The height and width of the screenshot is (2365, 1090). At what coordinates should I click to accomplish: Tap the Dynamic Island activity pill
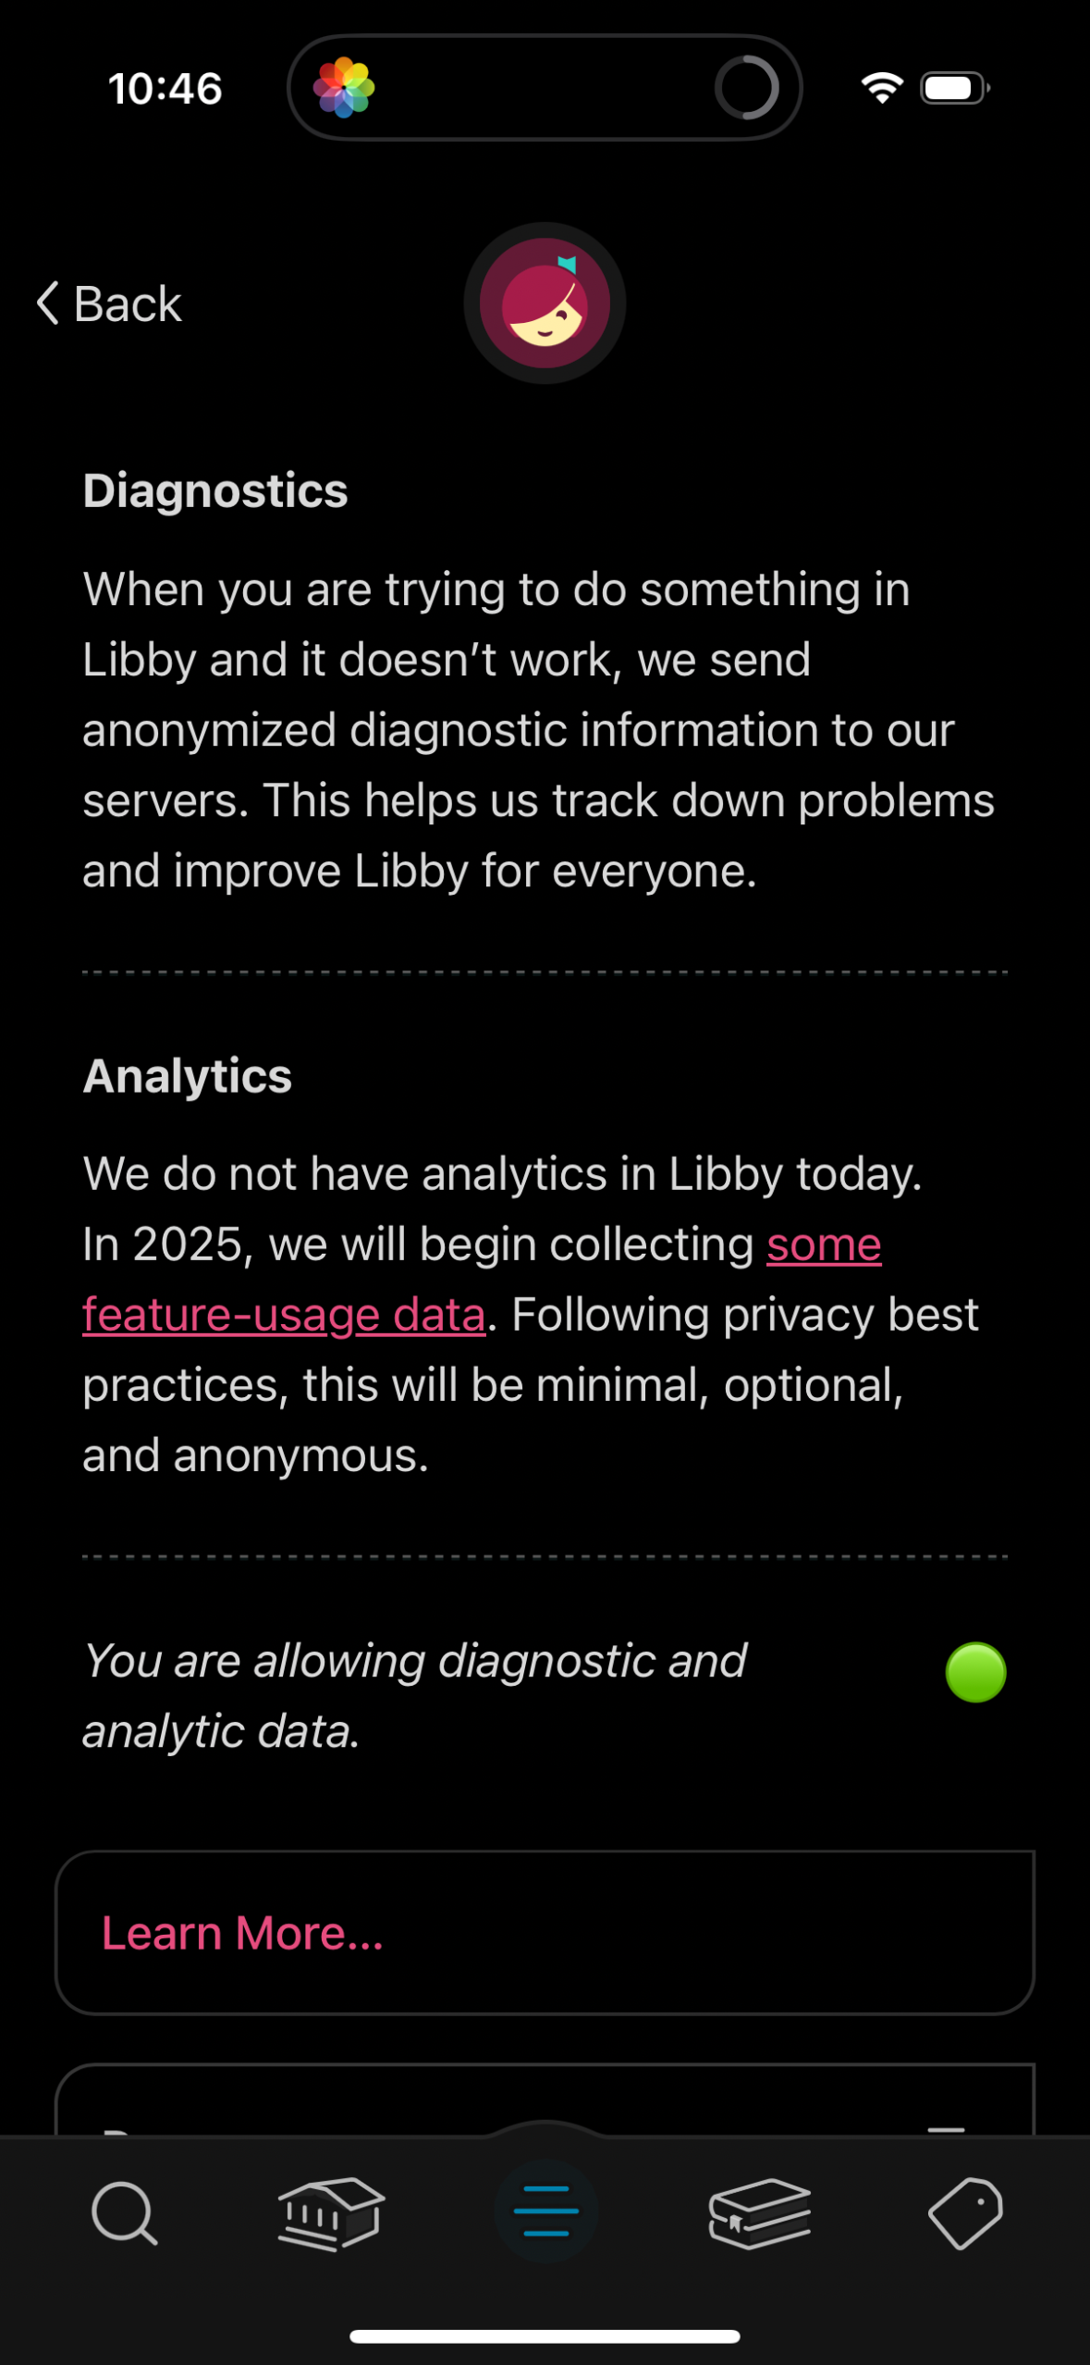[x=545, y=86]
